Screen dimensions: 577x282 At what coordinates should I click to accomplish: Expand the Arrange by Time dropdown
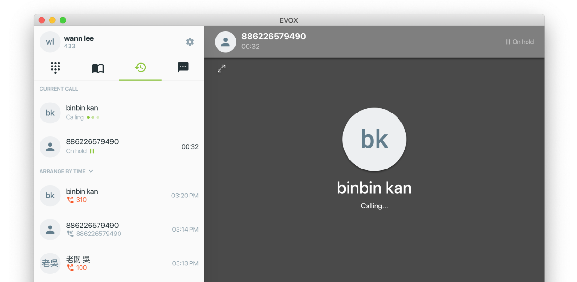66,171
